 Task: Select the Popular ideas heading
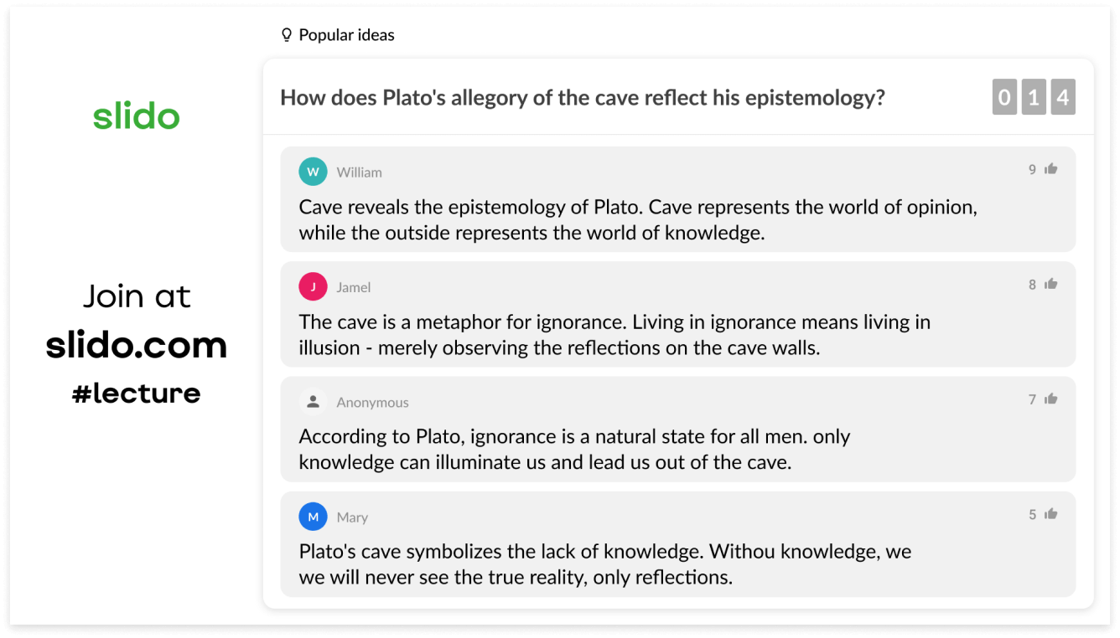click(346, 35)
